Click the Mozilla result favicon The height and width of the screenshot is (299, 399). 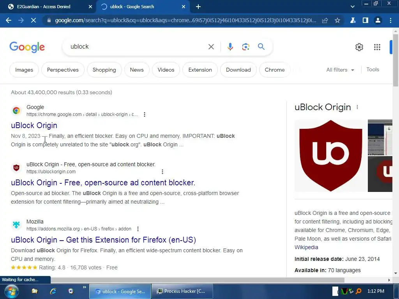(16, 225)
